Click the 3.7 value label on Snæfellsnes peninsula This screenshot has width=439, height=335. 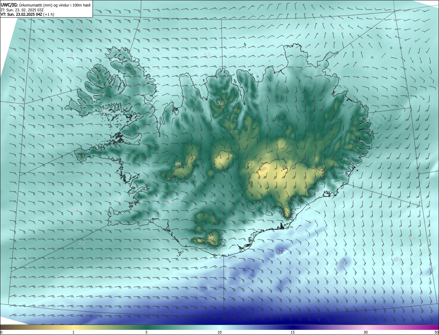pyautogui.click(x=81, y=157)
